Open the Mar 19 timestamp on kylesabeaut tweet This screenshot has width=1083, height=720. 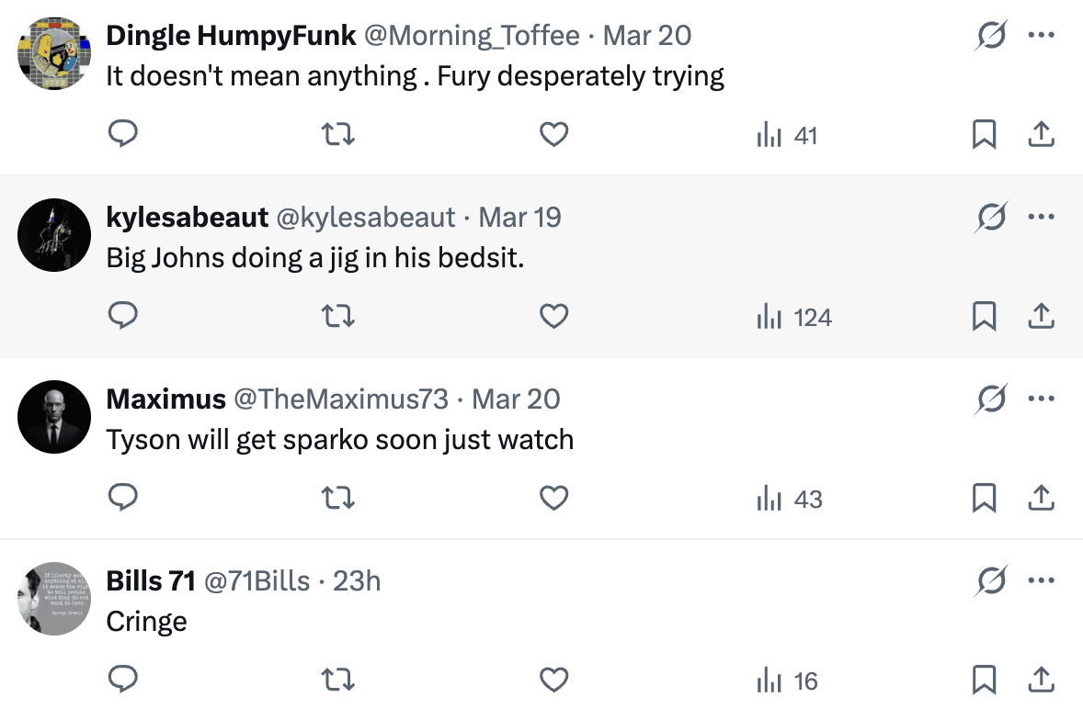(519, 218)
